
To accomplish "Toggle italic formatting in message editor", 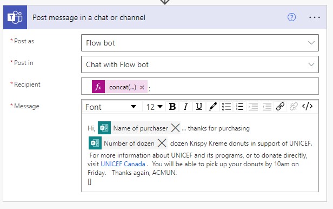I will pos(185,107).
